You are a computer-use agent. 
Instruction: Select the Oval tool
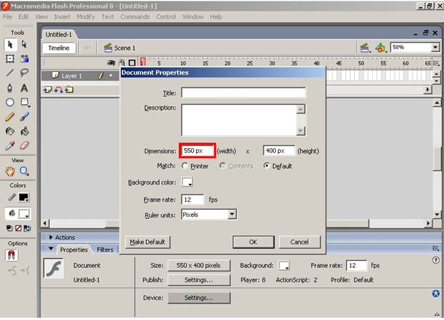[10, 102]
